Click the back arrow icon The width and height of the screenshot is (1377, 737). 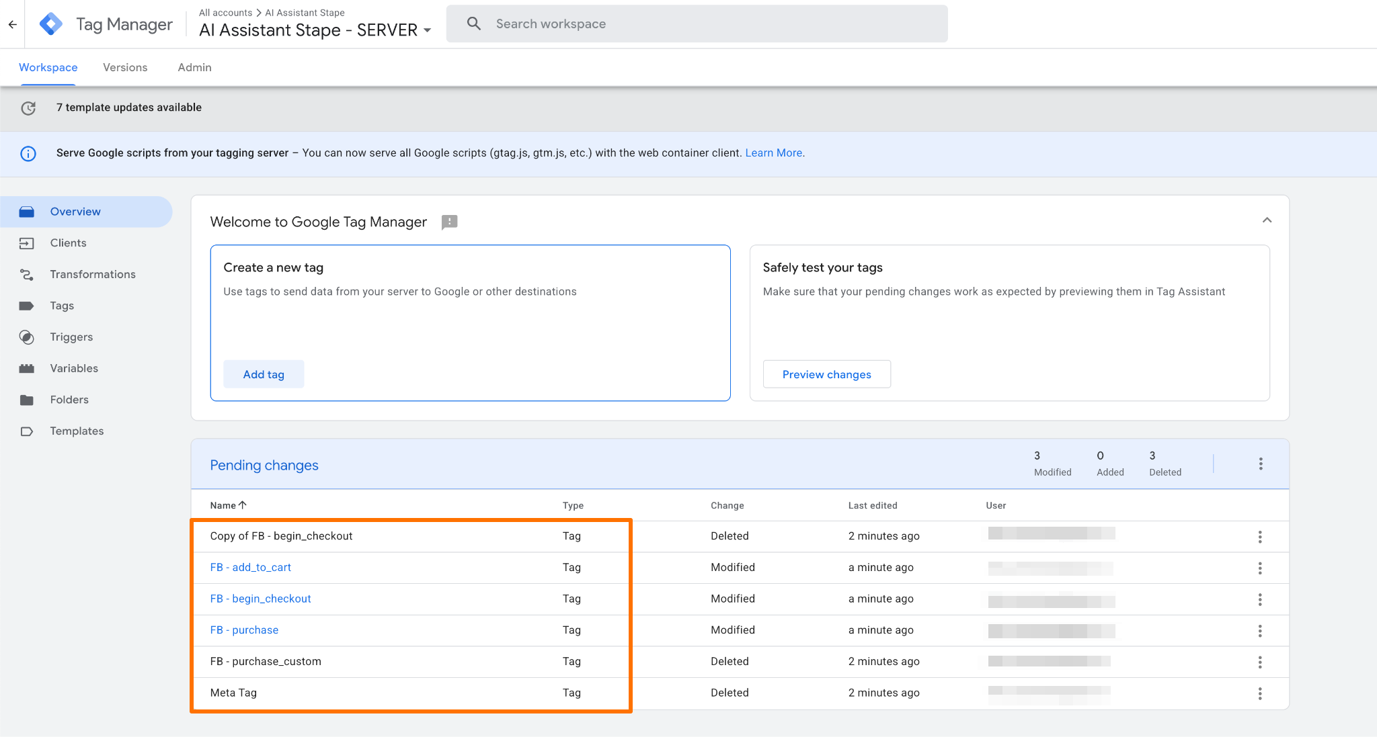[13, 24]
